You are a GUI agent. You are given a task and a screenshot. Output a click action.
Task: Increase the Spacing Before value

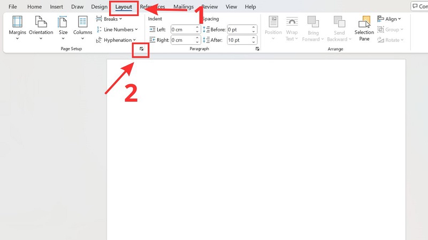coord(254,28)
